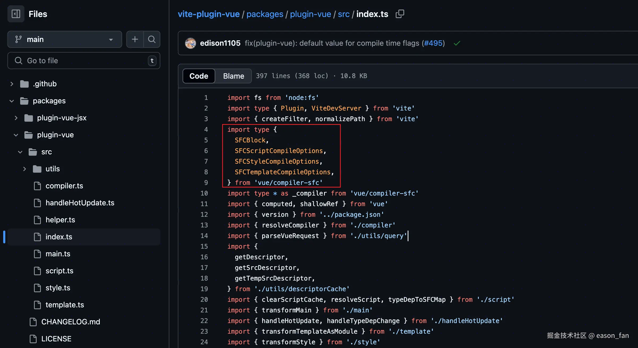Navigate to vite-plugin-vue breadcrumb link
This screenshot has width=638, height=348.
(209, 14)
